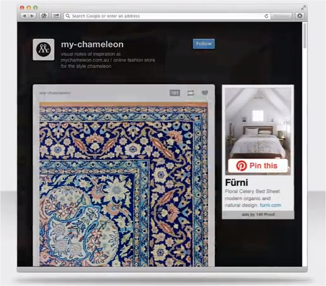This screenshot has height=286, width=326.
Task: Click the vertical page scrollbar
Action: 305,144
